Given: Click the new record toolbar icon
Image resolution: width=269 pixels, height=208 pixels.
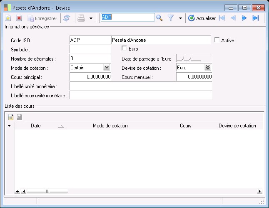Looking at the screenshot, I should click(8, 18).
